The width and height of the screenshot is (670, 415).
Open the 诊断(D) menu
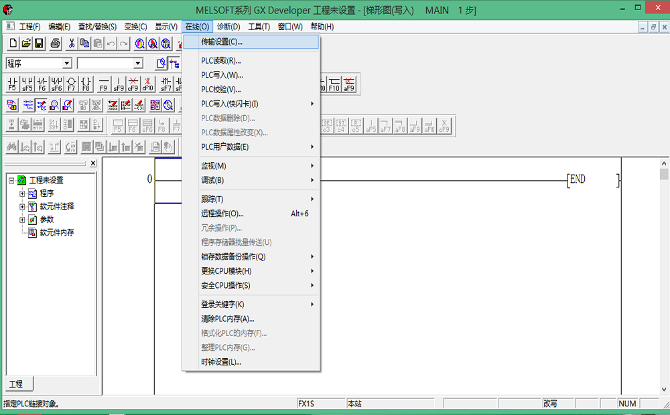228,27
